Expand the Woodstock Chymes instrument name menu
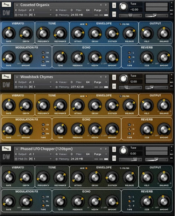 point(17,77)
